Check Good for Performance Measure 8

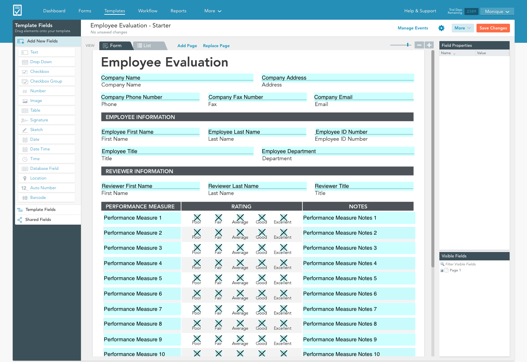[262, 323]
